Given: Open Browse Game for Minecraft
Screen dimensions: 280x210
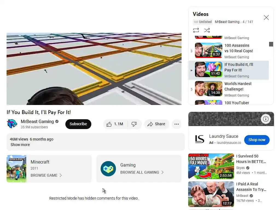Looking at the screenshot, I should (46, 175).
